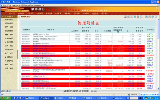
Task: Click the last toolbar icon at far right
Action: coord(156,17)
